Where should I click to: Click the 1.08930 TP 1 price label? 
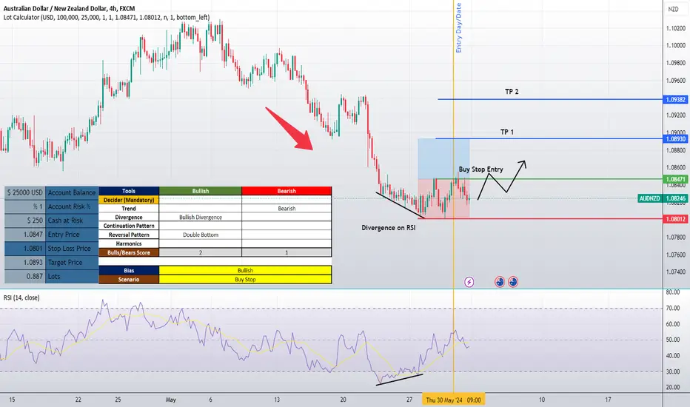pos(675,139)
